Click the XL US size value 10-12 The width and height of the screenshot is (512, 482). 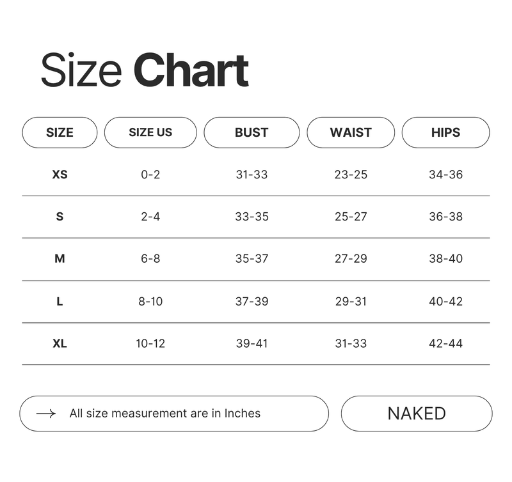click(x=150, y=343)
